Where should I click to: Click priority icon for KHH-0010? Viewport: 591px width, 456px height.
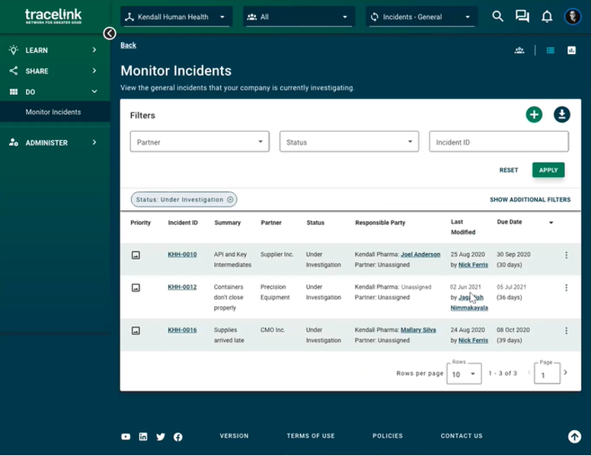pyautogui.click(x=136, y=255)
